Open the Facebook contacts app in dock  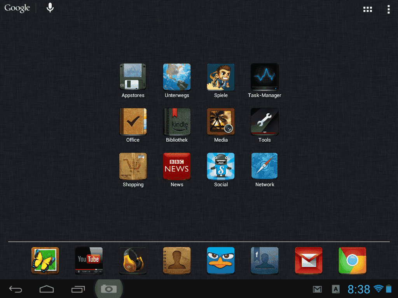coord(264,261)
